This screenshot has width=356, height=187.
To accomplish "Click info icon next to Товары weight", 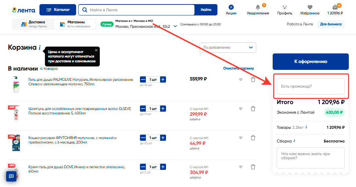I will pos(306,127).
